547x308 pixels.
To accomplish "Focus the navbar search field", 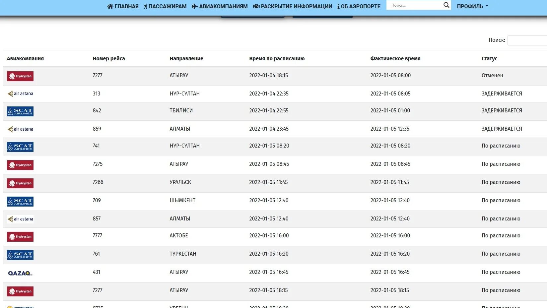I will 415,5.
